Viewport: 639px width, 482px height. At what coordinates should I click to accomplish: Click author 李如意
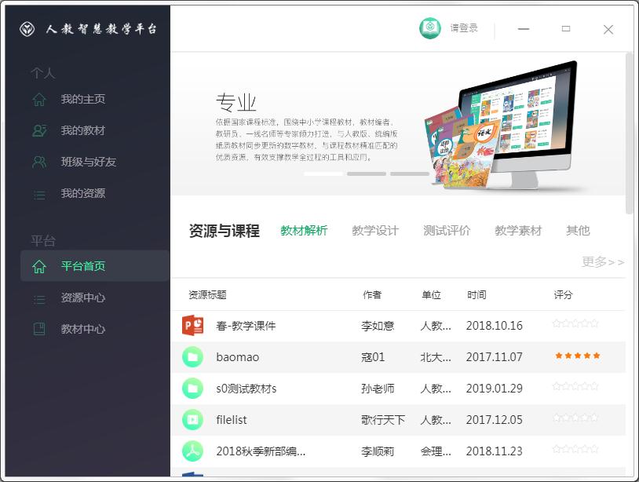(x=378, y=326)
